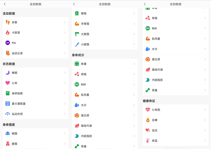Tap the purple PAI icon
The width and height of the screenshot is (211, 149).
(x=8, y=43)
